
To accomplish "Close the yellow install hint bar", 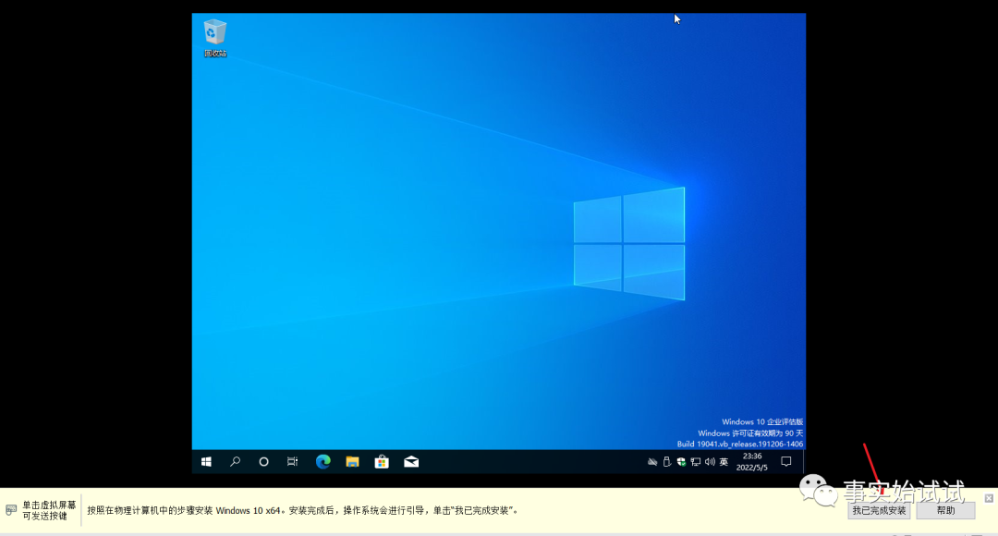I will coord(989,498).
